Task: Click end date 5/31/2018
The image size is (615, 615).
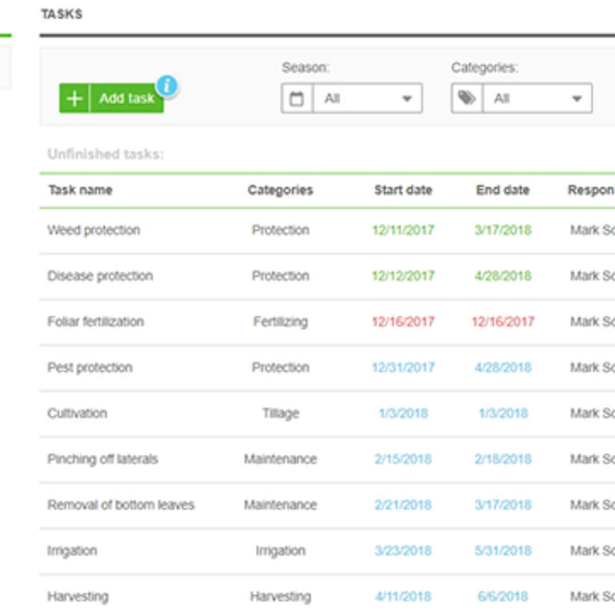Action: [503, 551]
